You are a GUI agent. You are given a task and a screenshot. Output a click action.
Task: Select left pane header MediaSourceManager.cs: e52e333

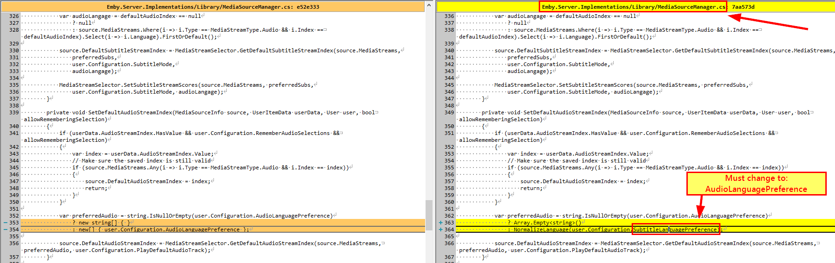[x=213, y=7]
